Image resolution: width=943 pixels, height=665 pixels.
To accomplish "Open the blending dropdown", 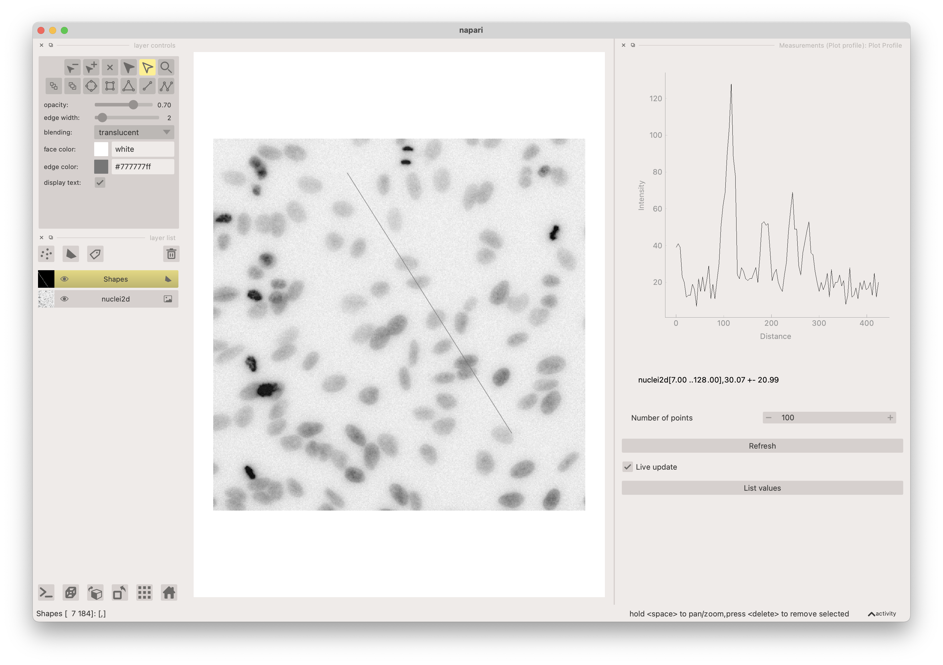I will [x=133, y=132].
